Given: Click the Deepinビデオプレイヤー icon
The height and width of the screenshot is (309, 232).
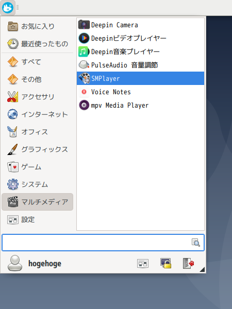Looking at the screenshot, I should click(x=84, y=38).
